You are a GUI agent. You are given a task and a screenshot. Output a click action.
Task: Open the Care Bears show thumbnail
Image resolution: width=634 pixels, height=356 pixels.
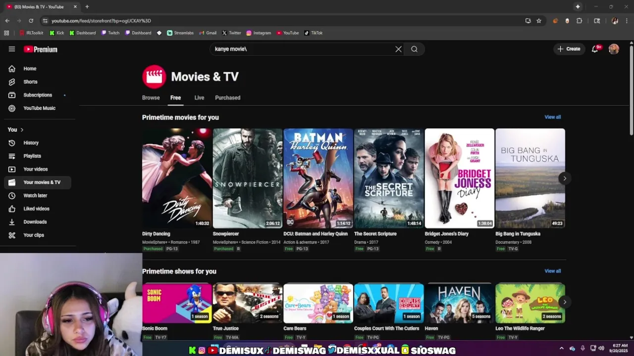[x=318, y=303]
